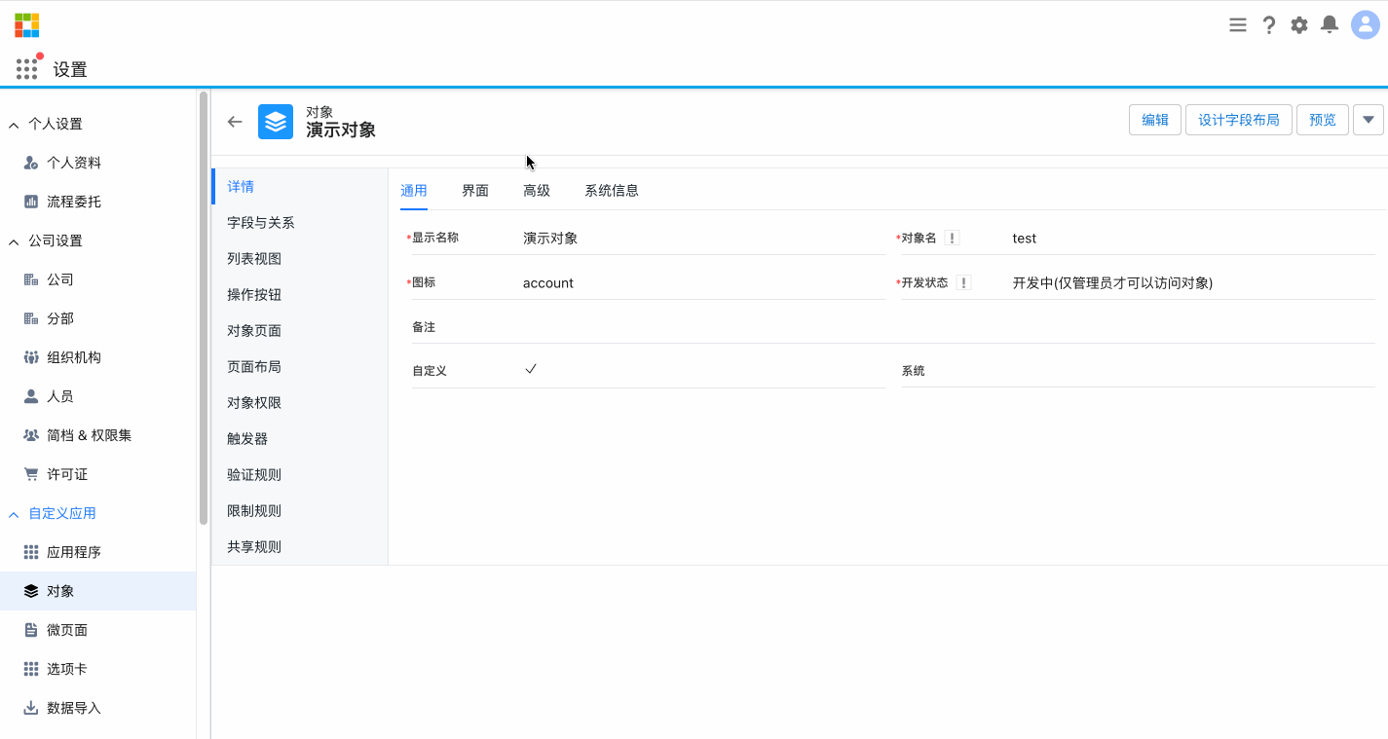Click the 数据导入 import icon in sidebar

(33, 708)
